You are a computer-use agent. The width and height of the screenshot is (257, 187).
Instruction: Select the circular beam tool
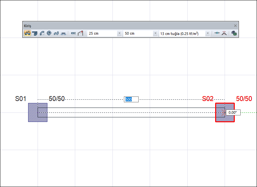(x=49, y=33)
